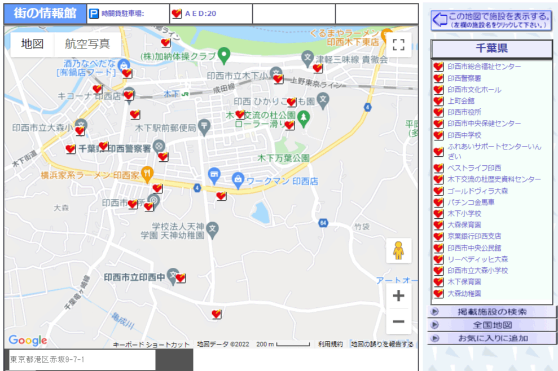Click AED icon beside 上町会館 in list

click(438, 101)
